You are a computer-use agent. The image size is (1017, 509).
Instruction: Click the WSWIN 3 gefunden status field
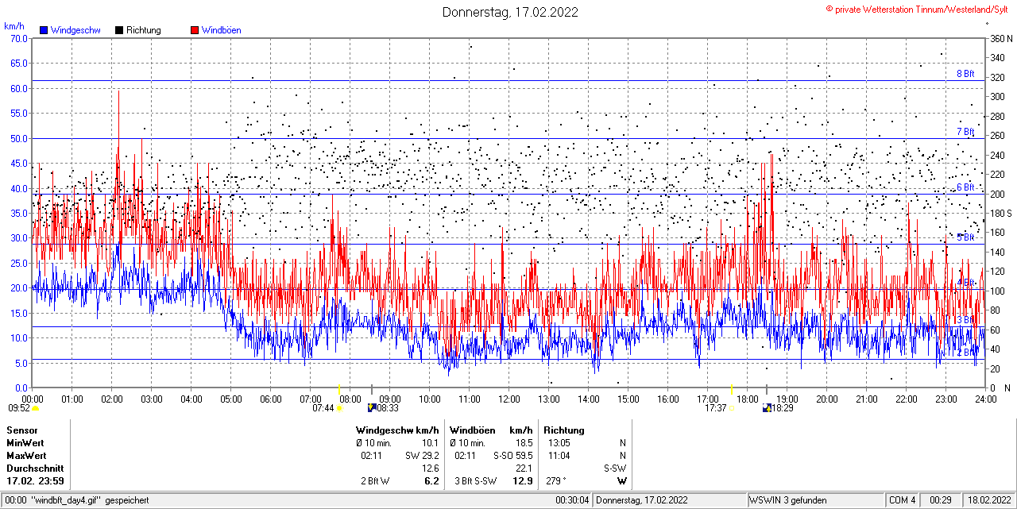(816, 500)
